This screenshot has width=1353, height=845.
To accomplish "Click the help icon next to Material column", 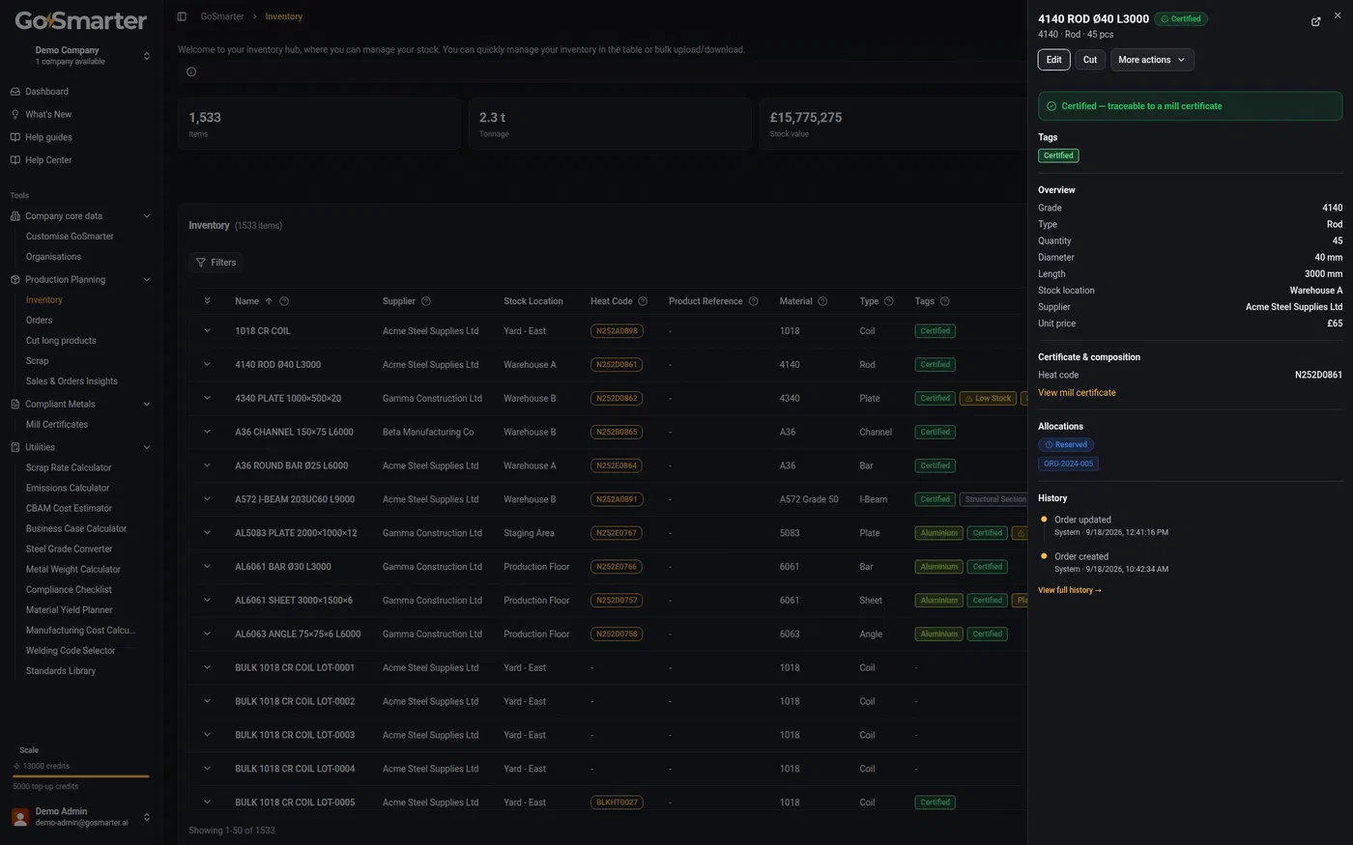I will [x=822, y=301].
